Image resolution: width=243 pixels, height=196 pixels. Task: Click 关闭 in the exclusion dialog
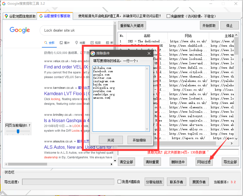(x=111, y=140)
